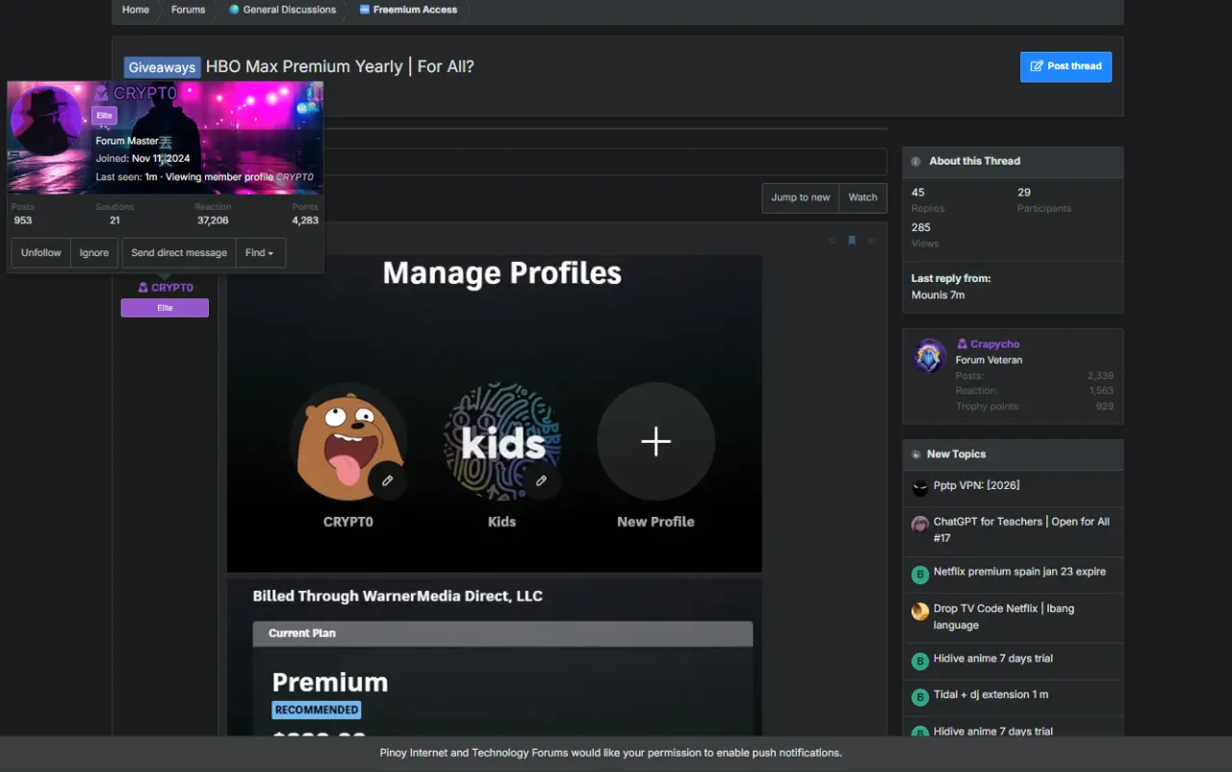The height and width of the screenshot is (772, 1232).
Task: Click CRYPT0 username in hover card header
Action: click(145, 93)
